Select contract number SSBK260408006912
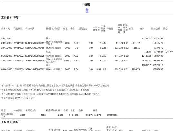Screen dimensions: 174x131 [35, 69]
